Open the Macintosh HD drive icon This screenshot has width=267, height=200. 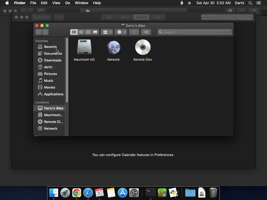(84, 47)
